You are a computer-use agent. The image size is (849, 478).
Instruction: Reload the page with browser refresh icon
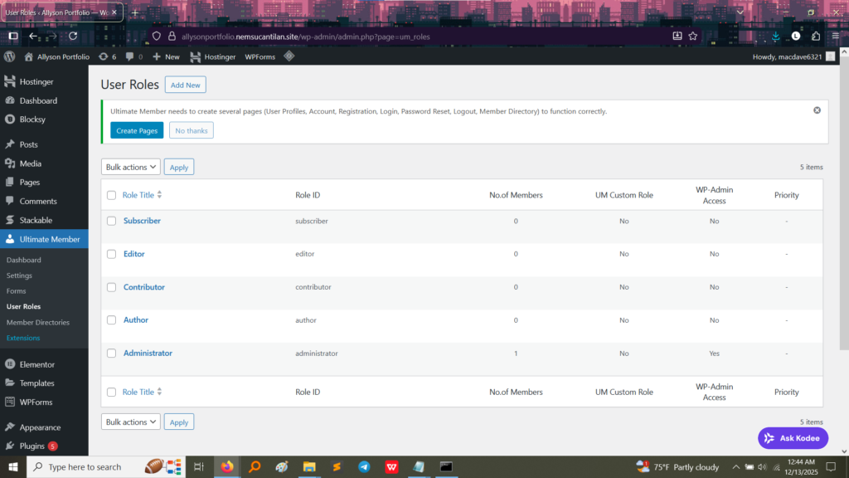tap(73, 36)
